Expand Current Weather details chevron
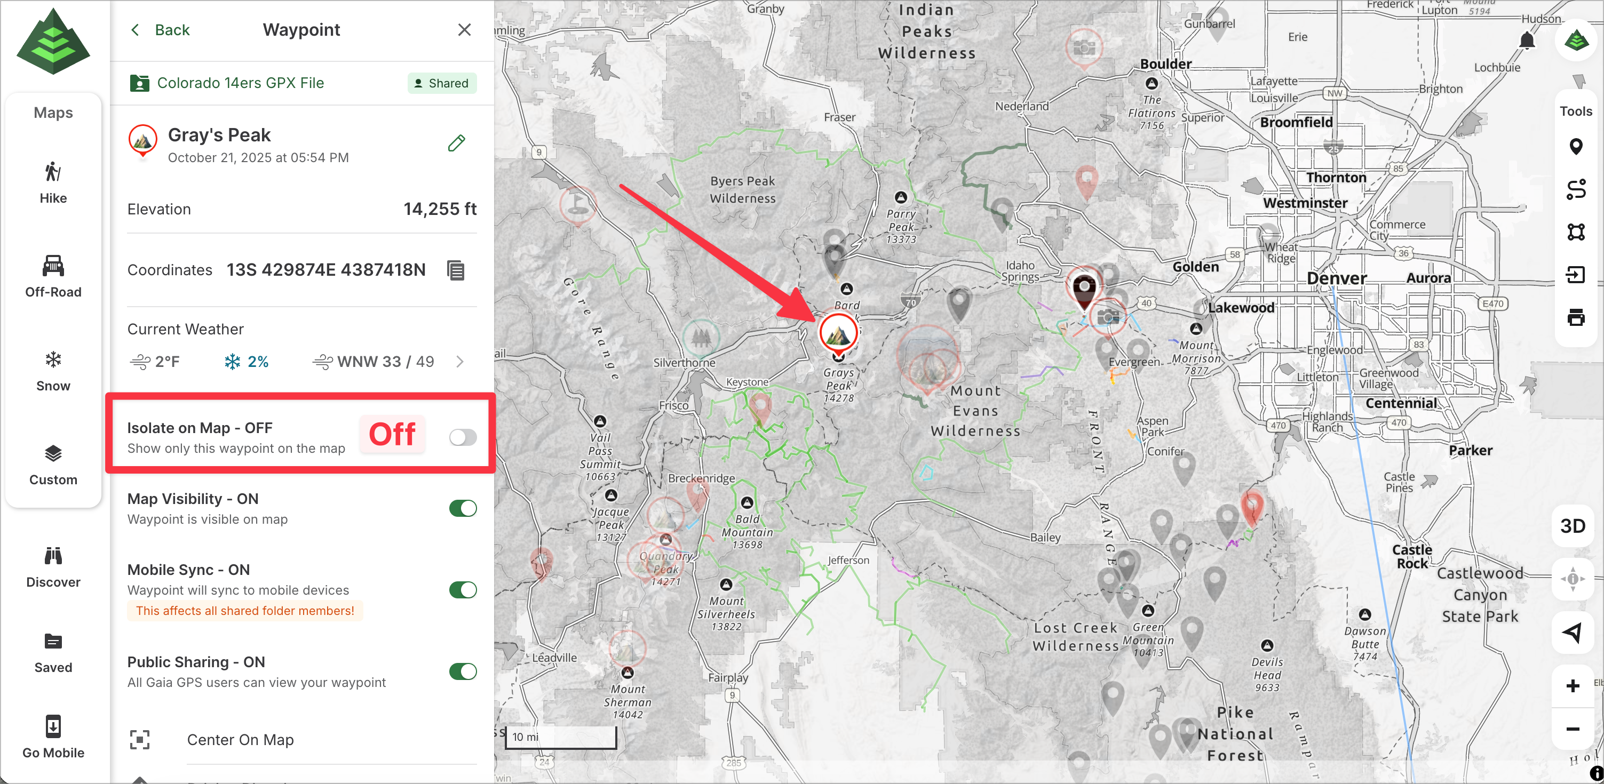Image resolution: width=1604 pixels, height=784 pixels. click(x=459, y=362)
